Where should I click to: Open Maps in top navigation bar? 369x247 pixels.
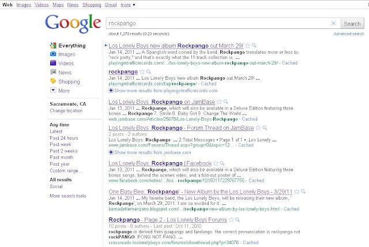[58, 5]
